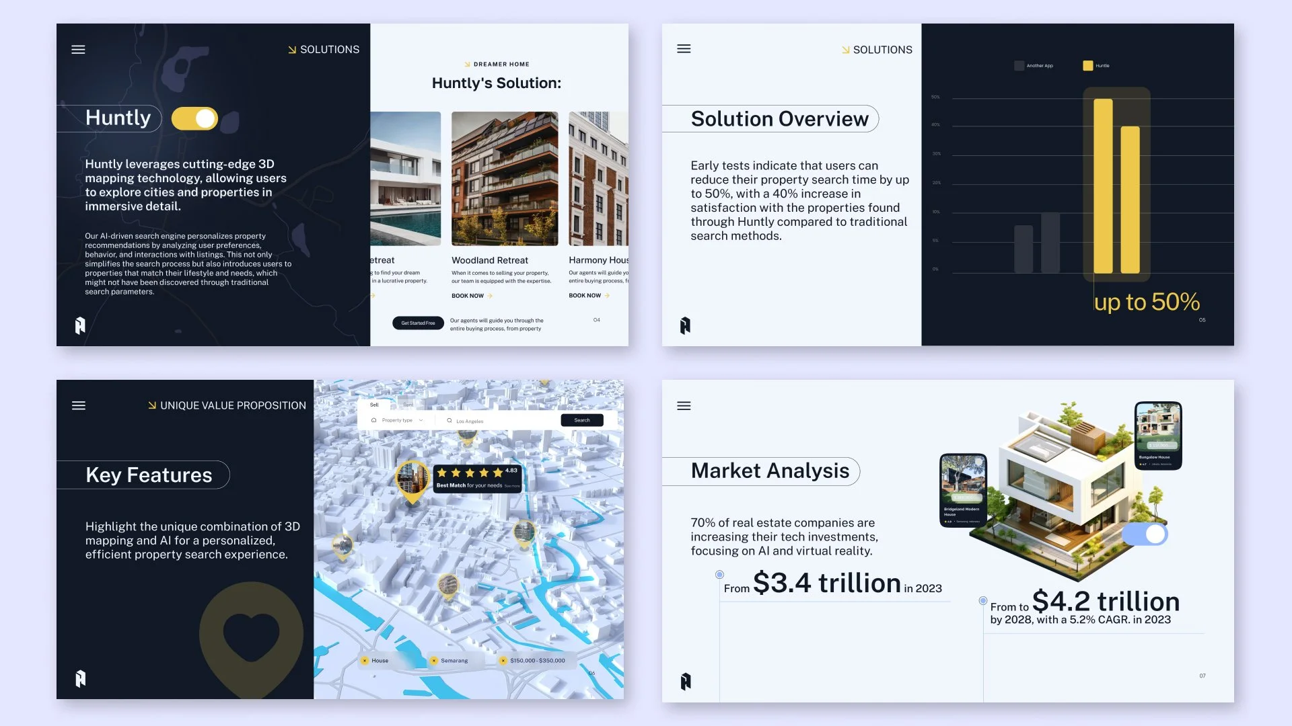Select the Sell tab on map search
1292x726 pixels.
[x=374, y=405]
